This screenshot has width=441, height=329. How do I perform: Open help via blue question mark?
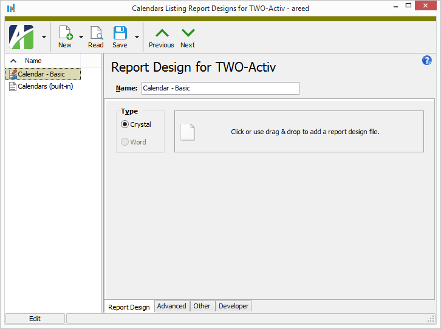[426, 60]
